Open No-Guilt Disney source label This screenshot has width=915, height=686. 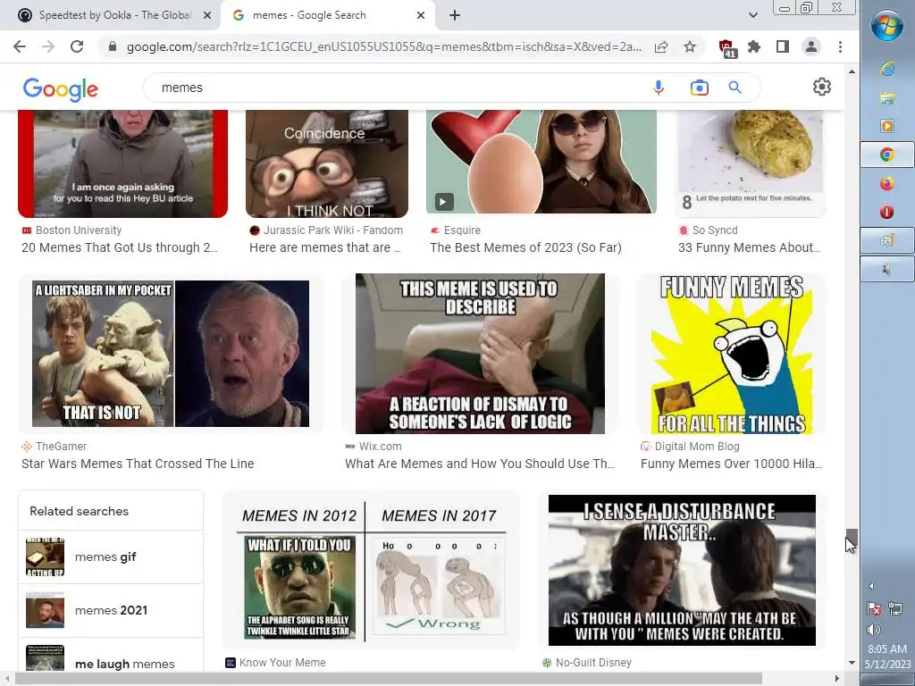[x=593, y=663]
